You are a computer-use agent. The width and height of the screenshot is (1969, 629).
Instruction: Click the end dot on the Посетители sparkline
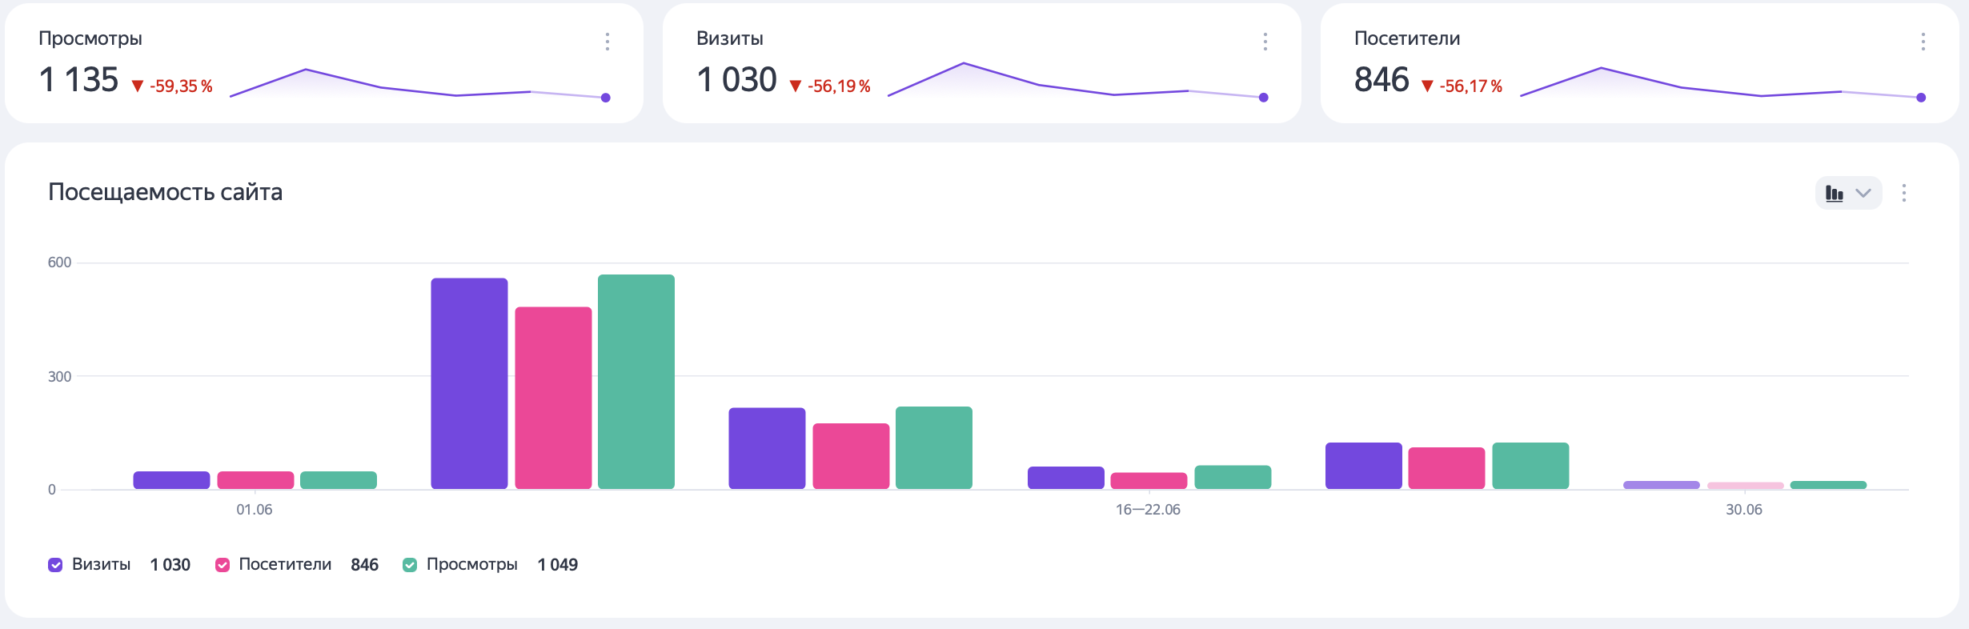tap(1921, 98)
